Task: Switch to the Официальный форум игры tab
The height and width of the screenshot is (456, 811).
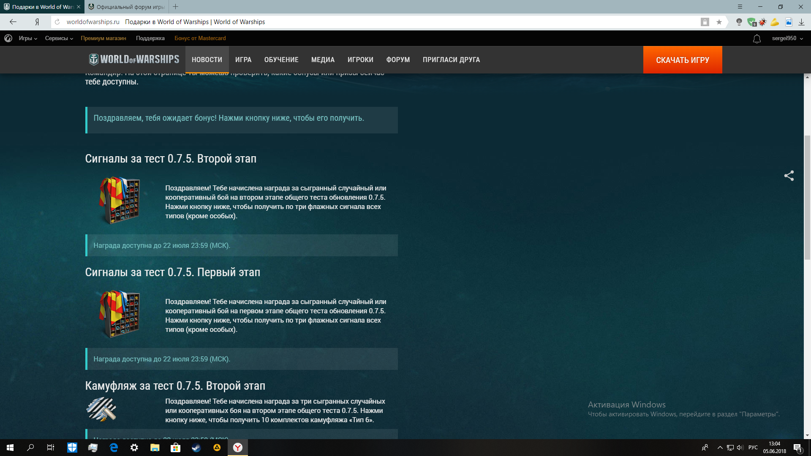Action: 127,7
